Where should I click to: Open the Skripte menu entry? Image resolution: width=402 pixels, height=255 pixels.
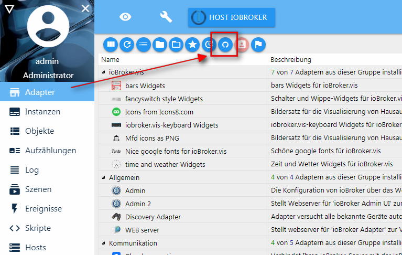pos(47,228)
